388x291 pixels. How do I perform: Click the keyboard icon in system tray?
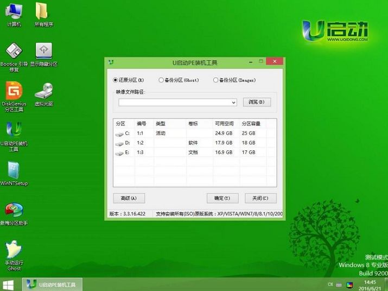[339, 285]
